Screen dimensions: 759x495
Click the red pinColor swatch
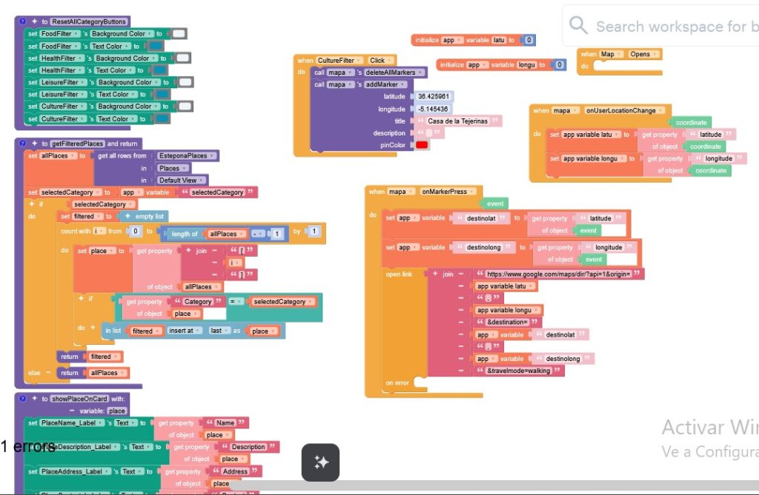coord(422,145)
